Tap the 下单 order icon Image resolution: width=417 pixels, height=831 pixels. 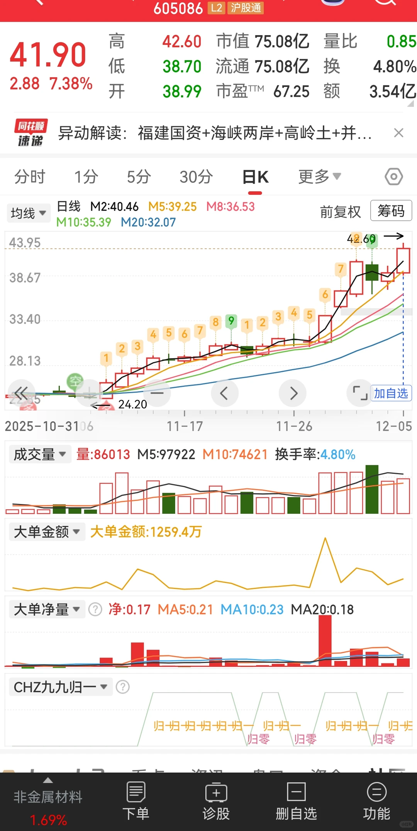pos(136,792)
